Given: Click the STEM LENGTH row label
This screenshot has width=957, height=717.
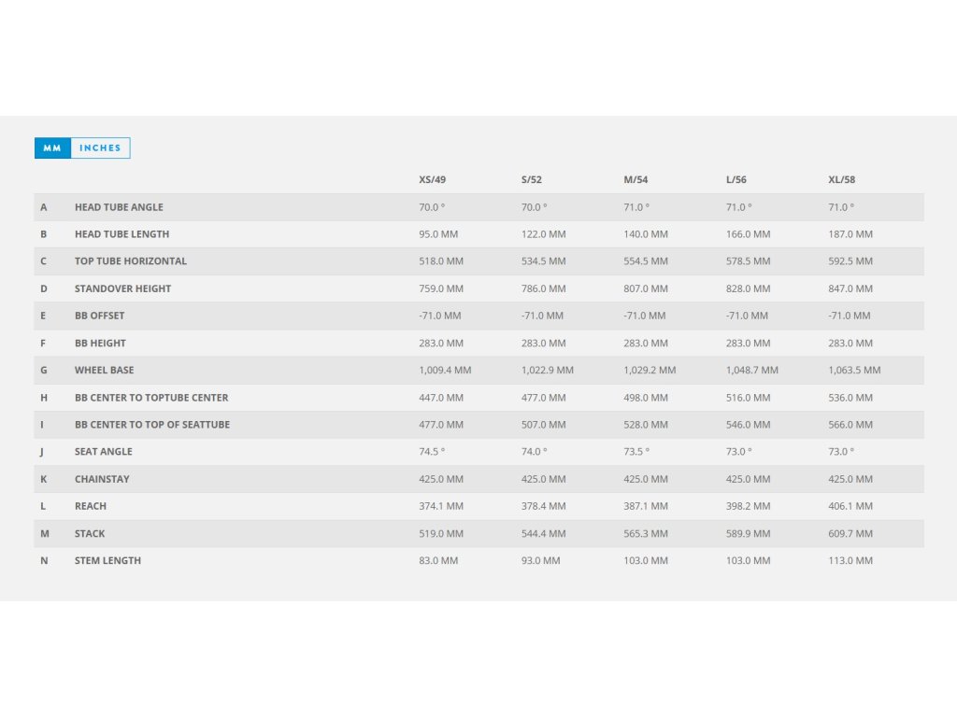Looking at the screenshot, I should 107,560.
